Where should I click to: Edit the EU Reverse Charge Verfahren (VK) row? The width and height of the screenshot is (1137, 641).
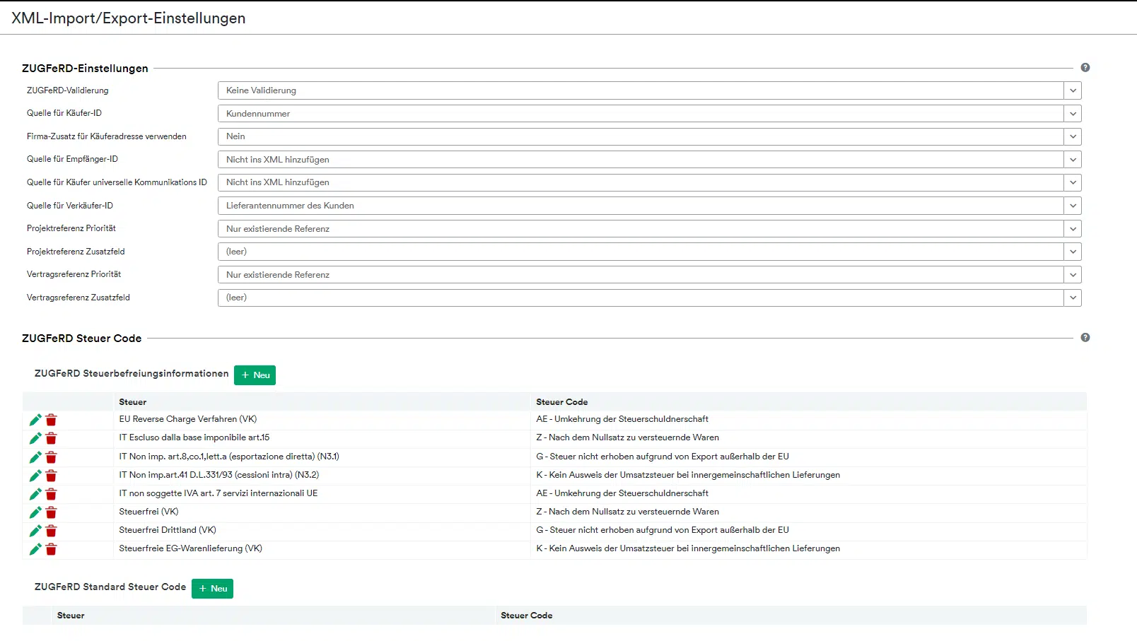(35, 420)
